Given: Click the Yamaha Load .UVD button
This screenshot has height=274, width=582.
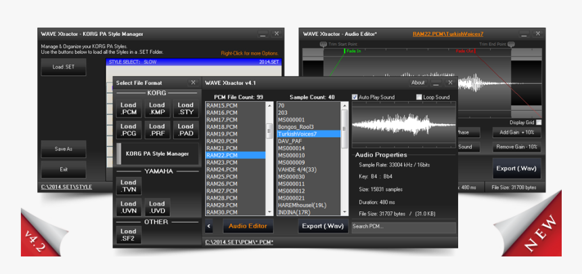Looking at the screenshot, I should 157,207.
